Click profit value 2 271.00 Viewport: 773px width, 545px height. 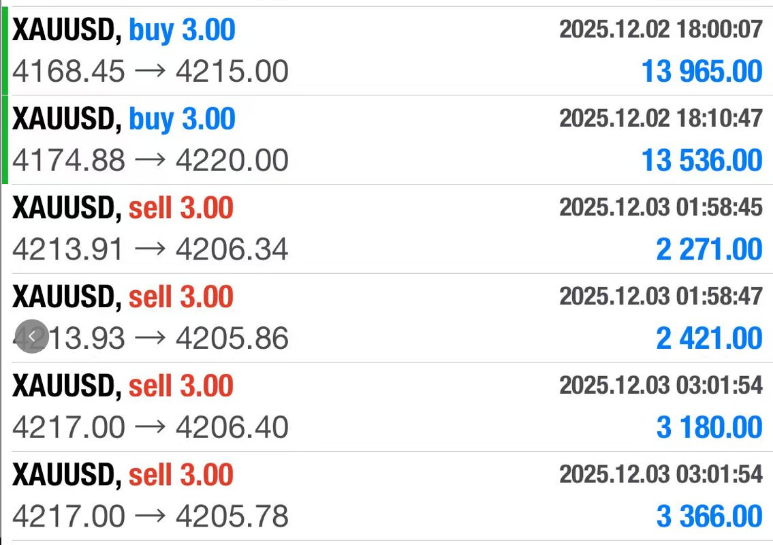710,249
